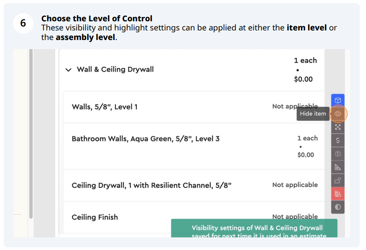Image resolution: width=366 pixels, height=250 pixels.
Task: Select Bathroom Walls, Aqua Green item row
Action: tap(194, 147)
